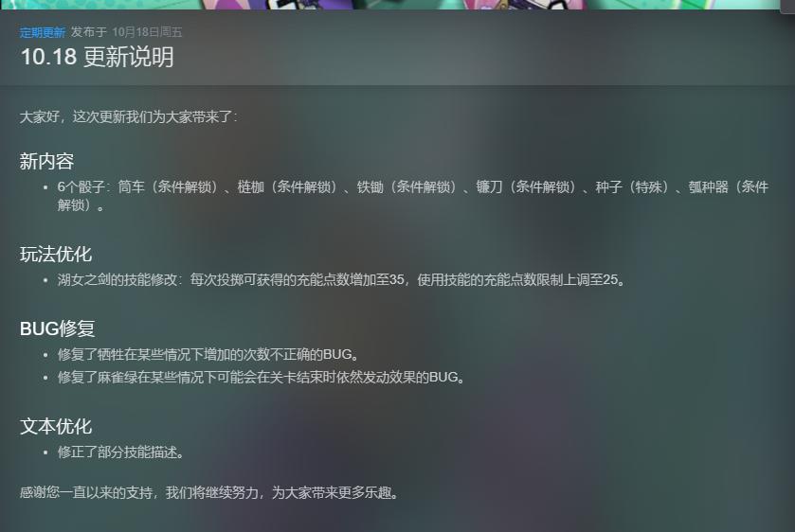Open the 定期更新 category link
The image size is (795, 532).
click(42, 32)
